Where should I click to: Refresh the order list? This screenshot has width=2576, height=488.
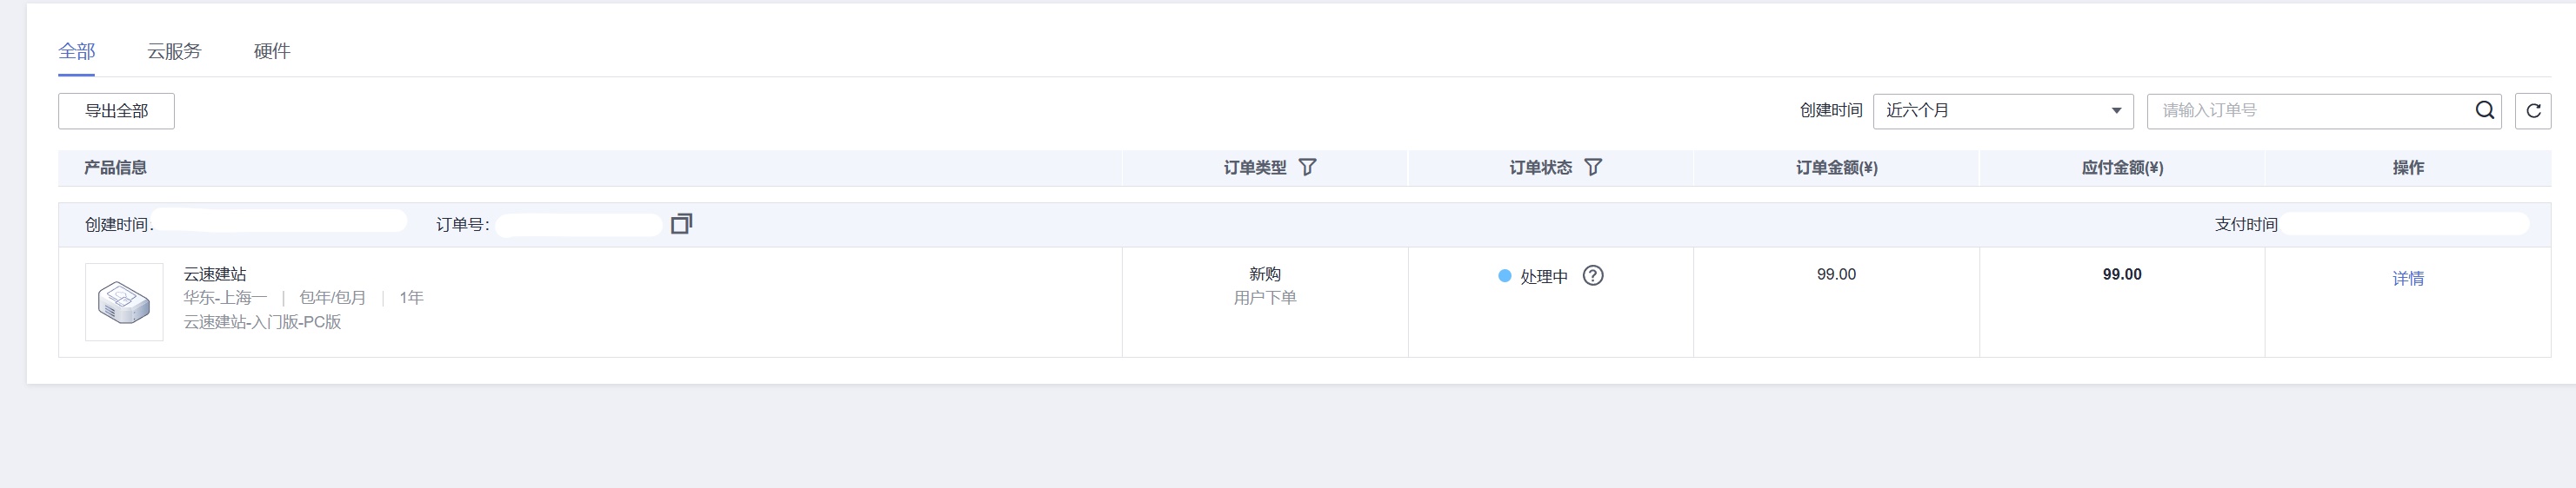coord(2533,111)
